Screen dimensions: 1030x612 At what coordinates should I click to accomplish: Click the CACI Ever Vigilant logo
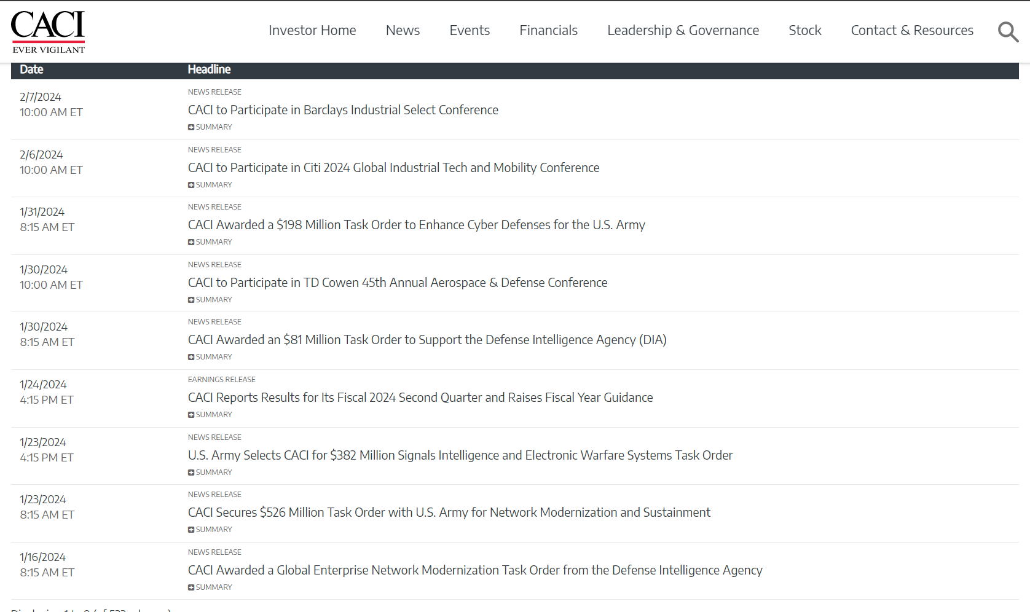[x=48, y=32]
